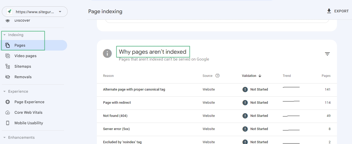Click the pages count 114
Image resolution: width=352 pixels, height=144 pixels.
click(x=328, y=103)
